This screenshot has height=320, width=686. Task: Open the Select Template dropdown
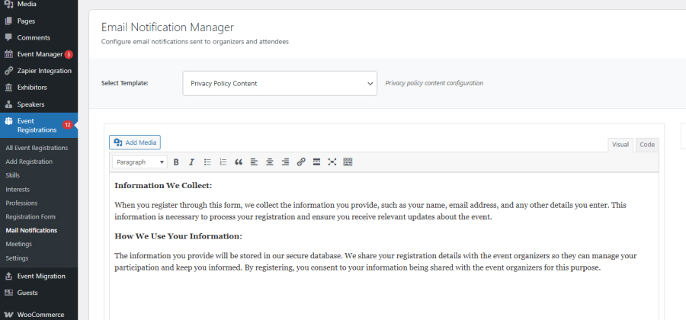pos(280,83)
